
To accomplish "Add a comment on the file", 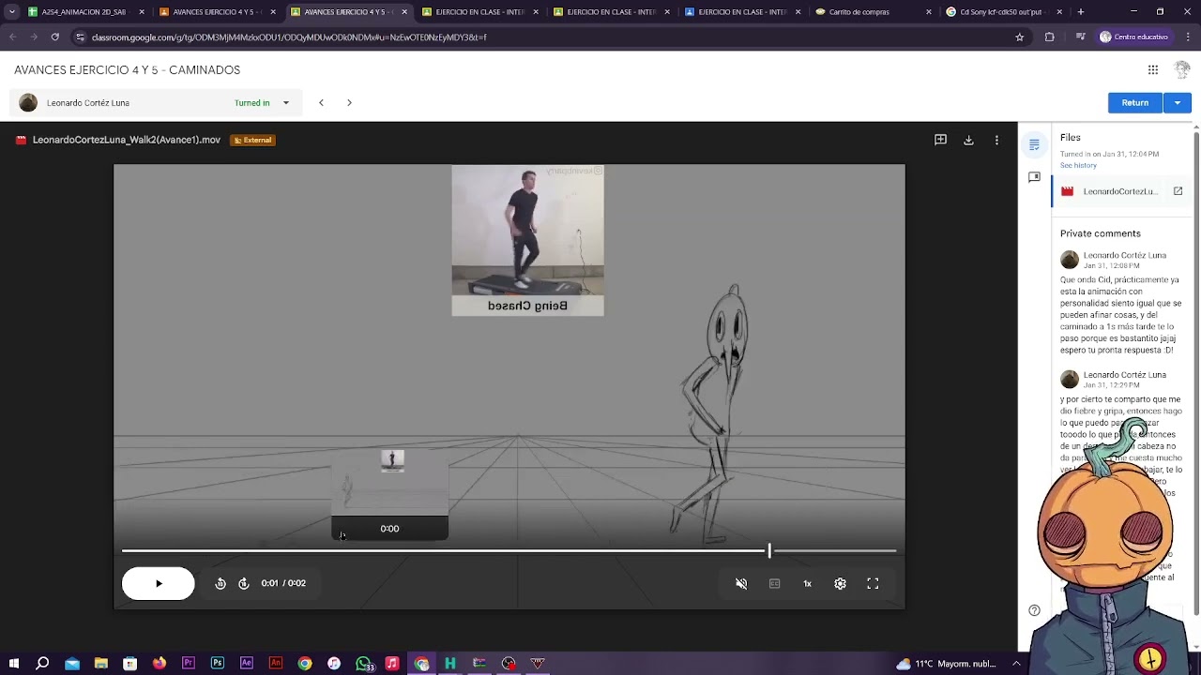I will 940,140.
